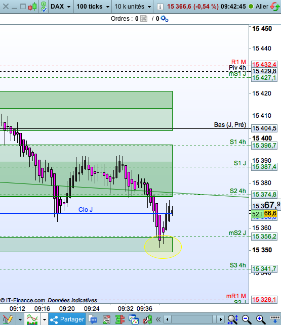The image size is (281, 325).
Task: Click the zoom out magnifier
Action: click(x=246, y=319)
